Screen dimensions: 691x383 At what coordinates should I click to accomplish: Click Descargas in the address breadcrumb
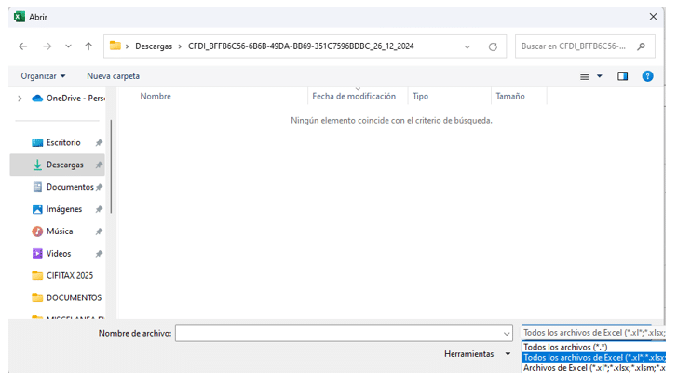(x=155, y=46)
